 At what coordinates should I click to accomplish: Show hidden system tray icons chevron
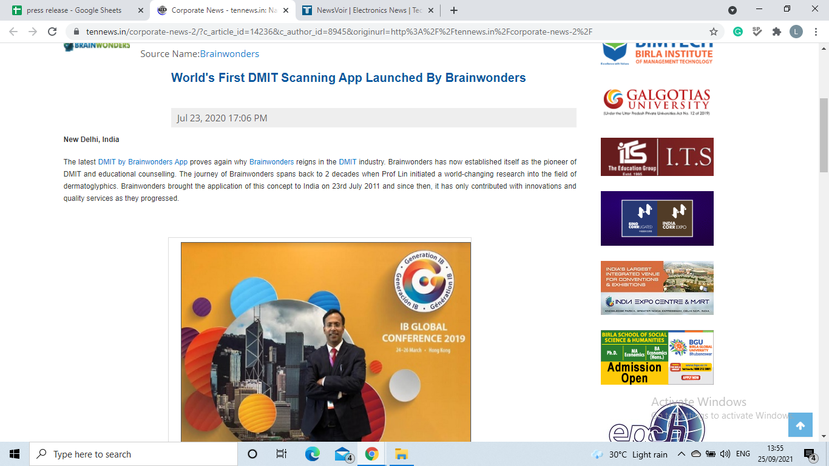(x=681, y=454)
